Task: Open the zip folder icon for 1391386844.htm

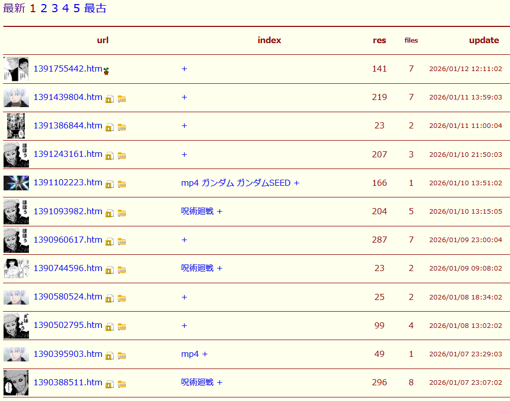Action: (x=122, y=127)
